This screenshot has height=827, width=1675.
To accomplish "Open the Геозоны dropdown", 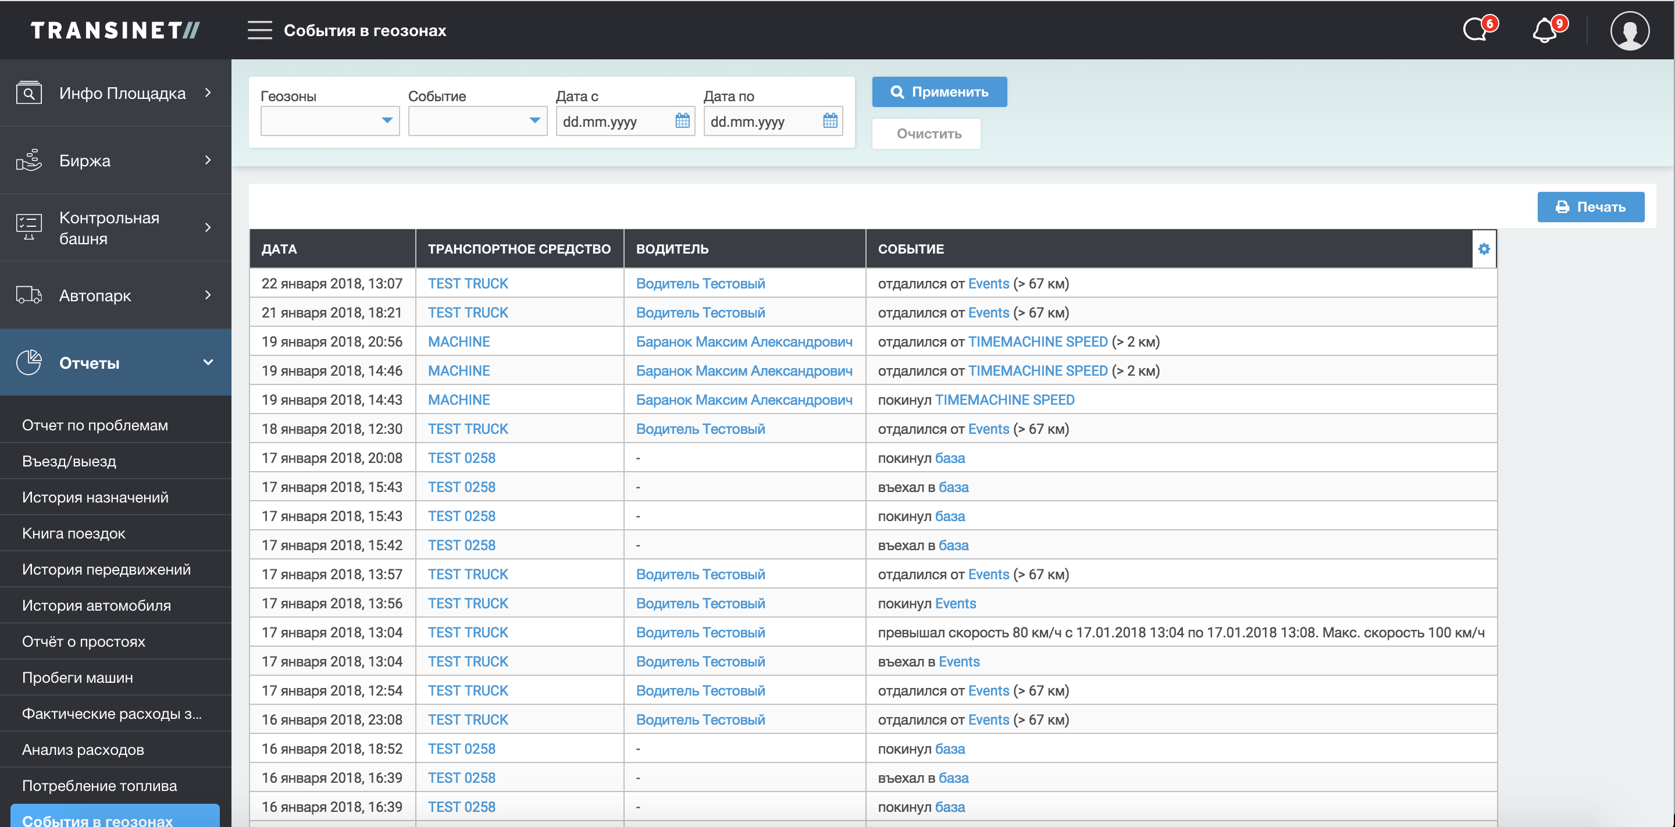I will 330,121.
